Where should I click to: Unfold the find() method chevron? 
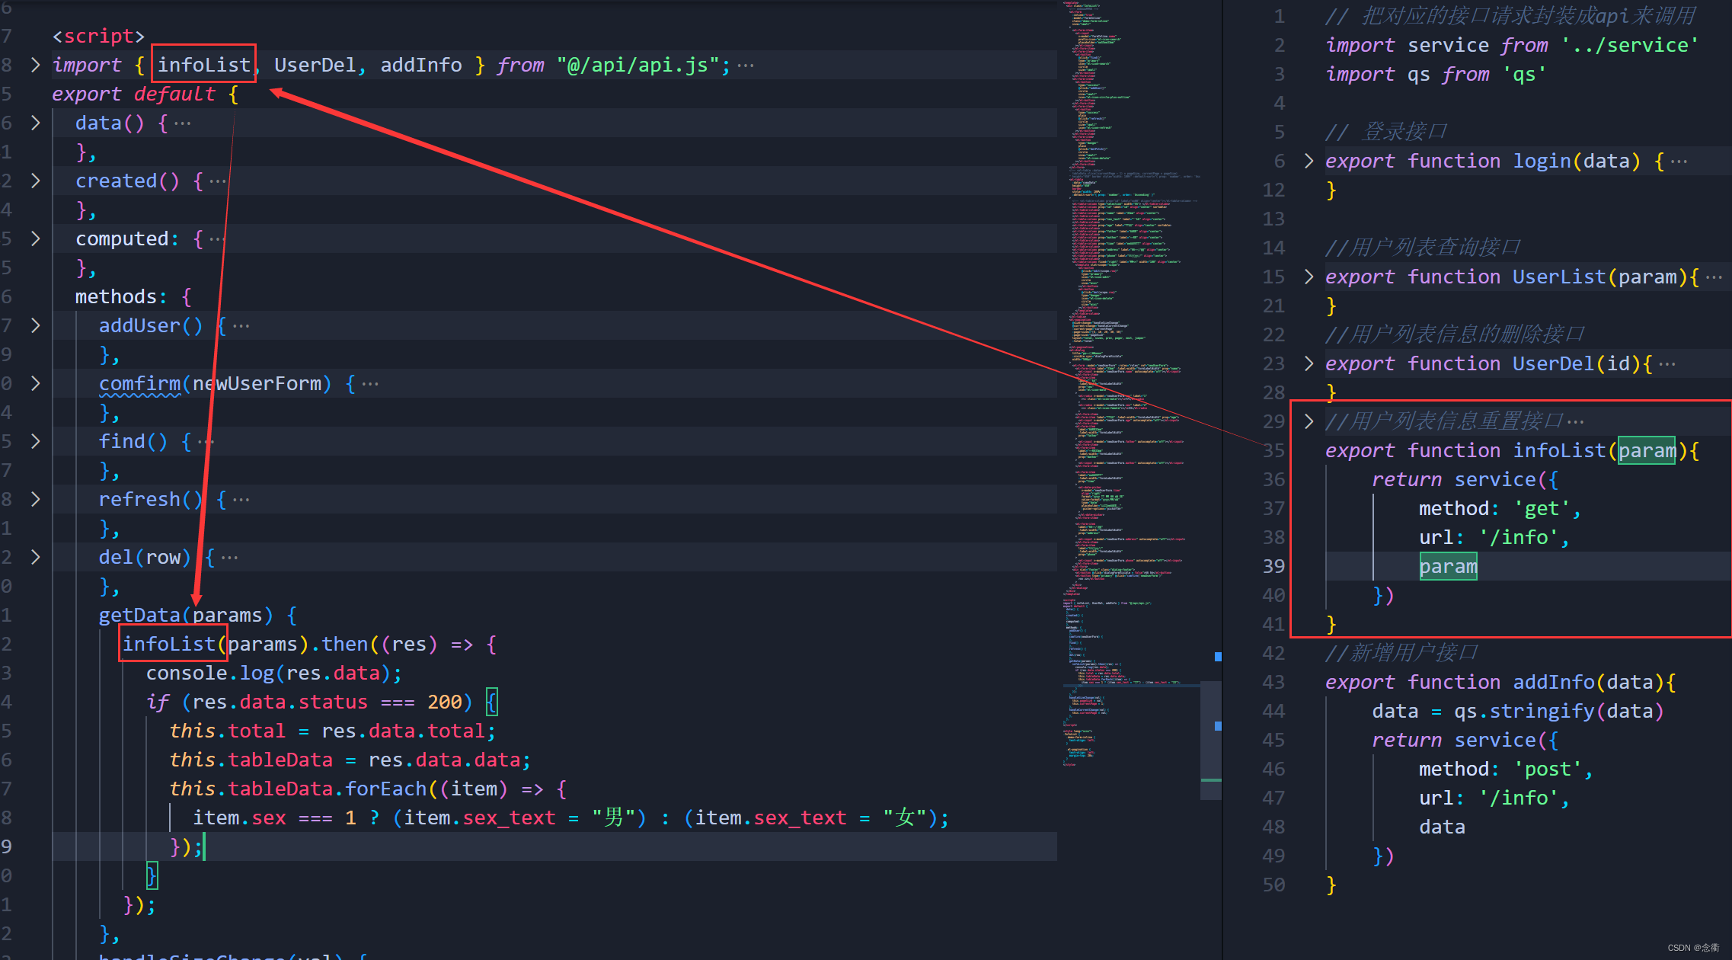point(35,441)
